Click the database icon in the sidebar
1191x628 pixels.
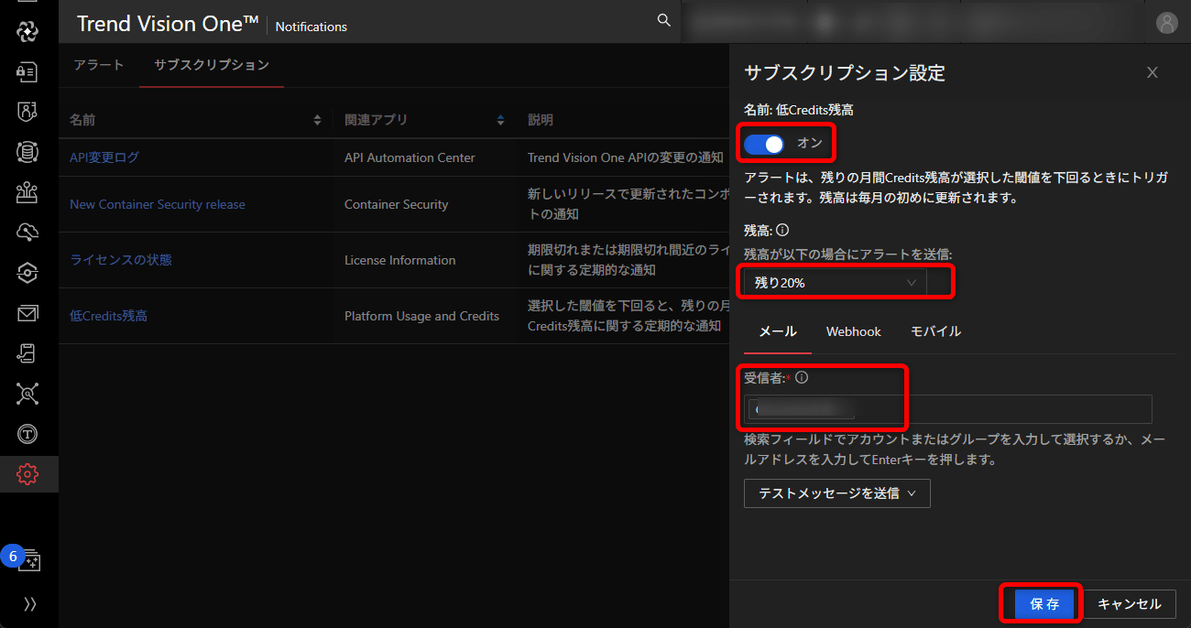pyautogui.click(x=27, y=152)
